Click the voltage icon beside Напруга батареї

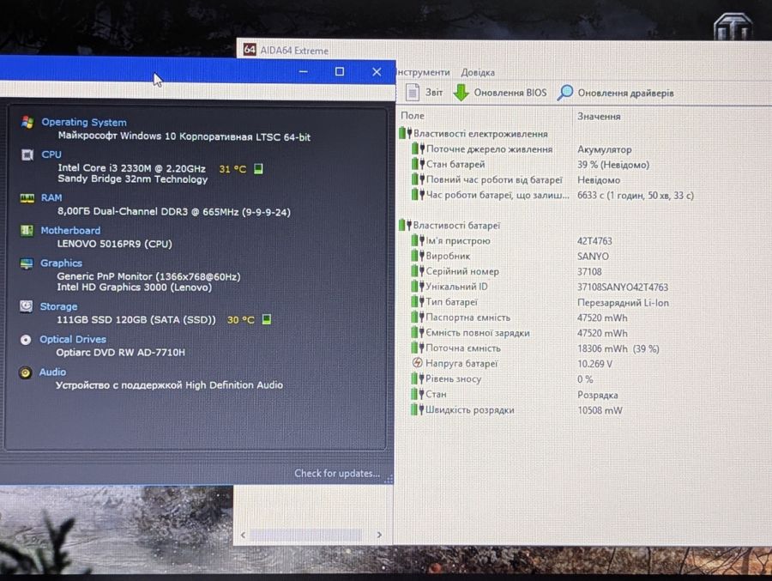coord(417,363)
